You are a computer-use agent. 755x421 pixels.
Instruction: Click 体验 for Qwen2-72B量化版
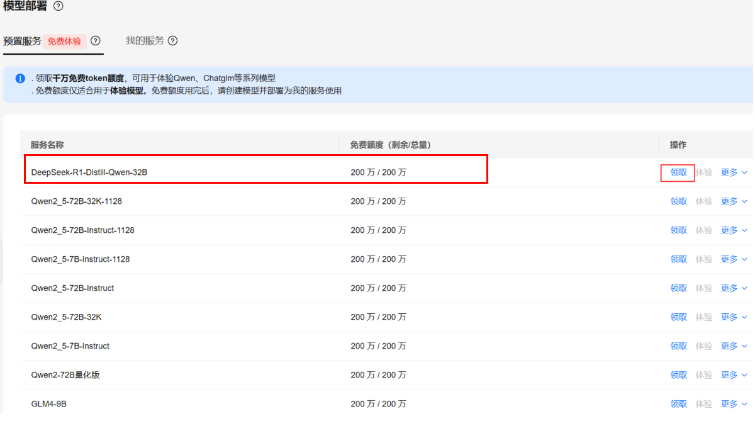point(704,375)
